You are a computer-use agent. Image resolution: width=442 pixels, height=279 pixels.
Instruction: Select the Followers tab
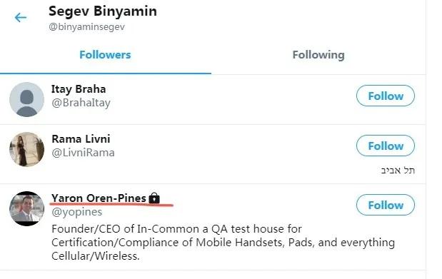pos(105,55)
